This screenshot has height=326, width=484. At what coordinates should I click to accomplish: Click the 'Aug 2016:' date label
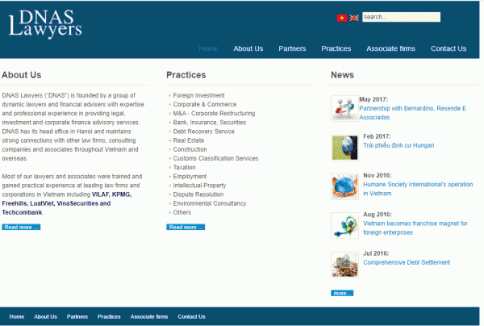tap(378, 215)
